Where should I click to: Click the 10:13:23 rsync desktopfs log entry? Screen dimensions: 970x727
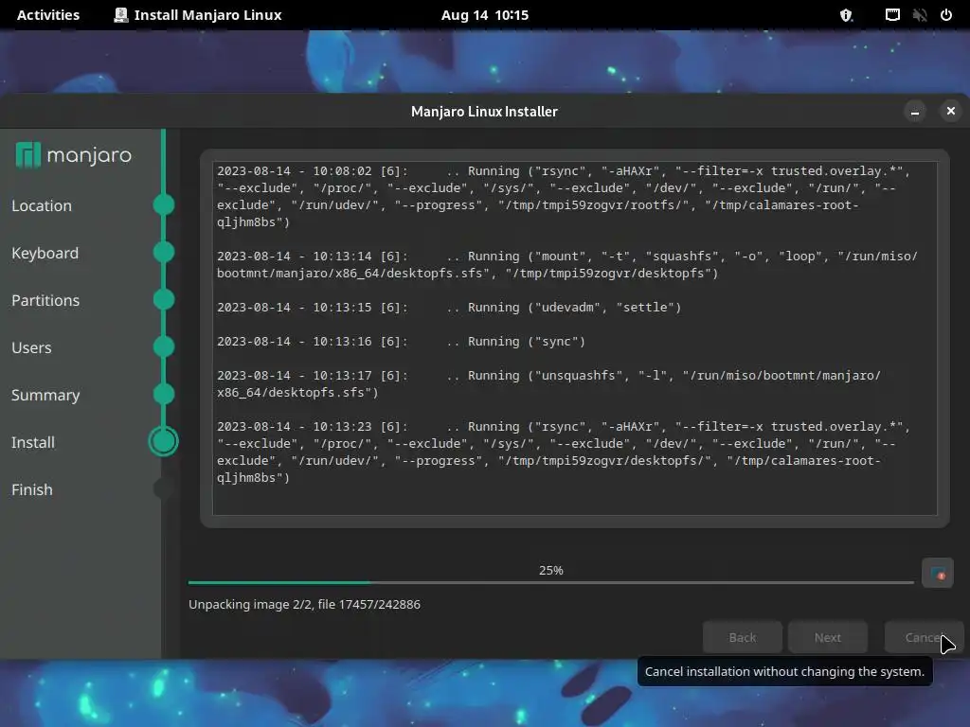[563, 452]
